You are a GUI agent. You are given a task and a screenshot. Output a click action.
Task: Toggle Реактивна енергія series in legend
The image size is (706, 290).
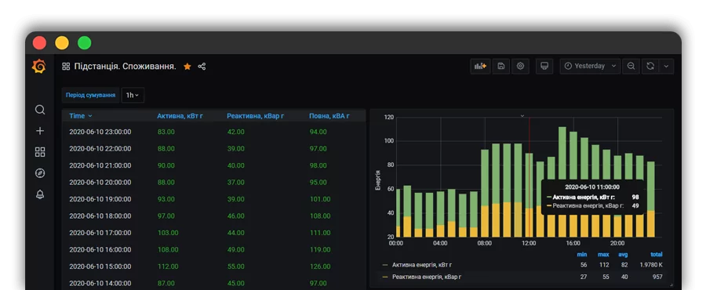point(427,277)
